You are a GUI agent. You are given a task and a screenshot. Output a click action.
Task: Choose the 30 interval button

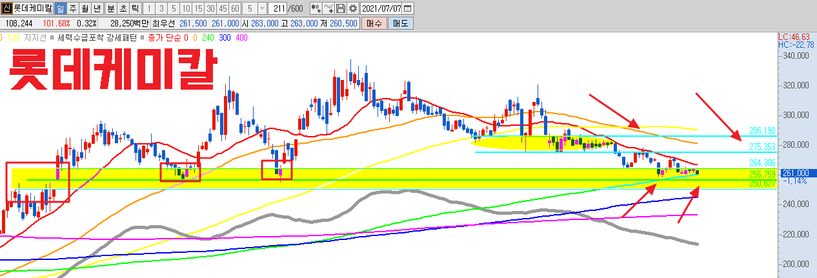coord(210,8)
